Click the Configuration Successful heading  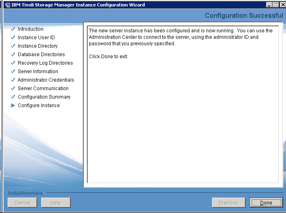click(244, 16)
